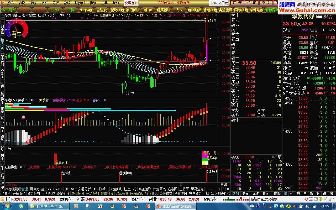
Task: Click the 有牛 gauge dial icon
Action: (16, 29)
